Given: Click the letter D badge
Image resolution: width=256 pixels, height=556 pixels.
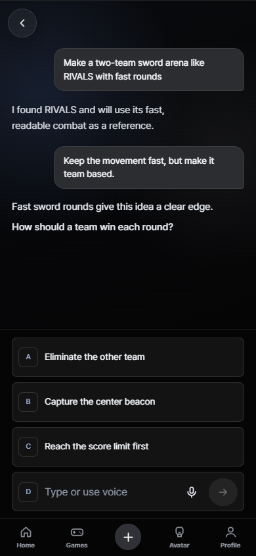Looking at the screenshot, I should (x=28, y=492).
